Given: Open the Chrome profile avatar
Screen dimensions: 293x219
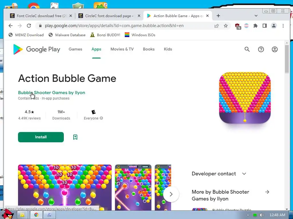Looking at the screenshot, I should [x=274, y=26].
